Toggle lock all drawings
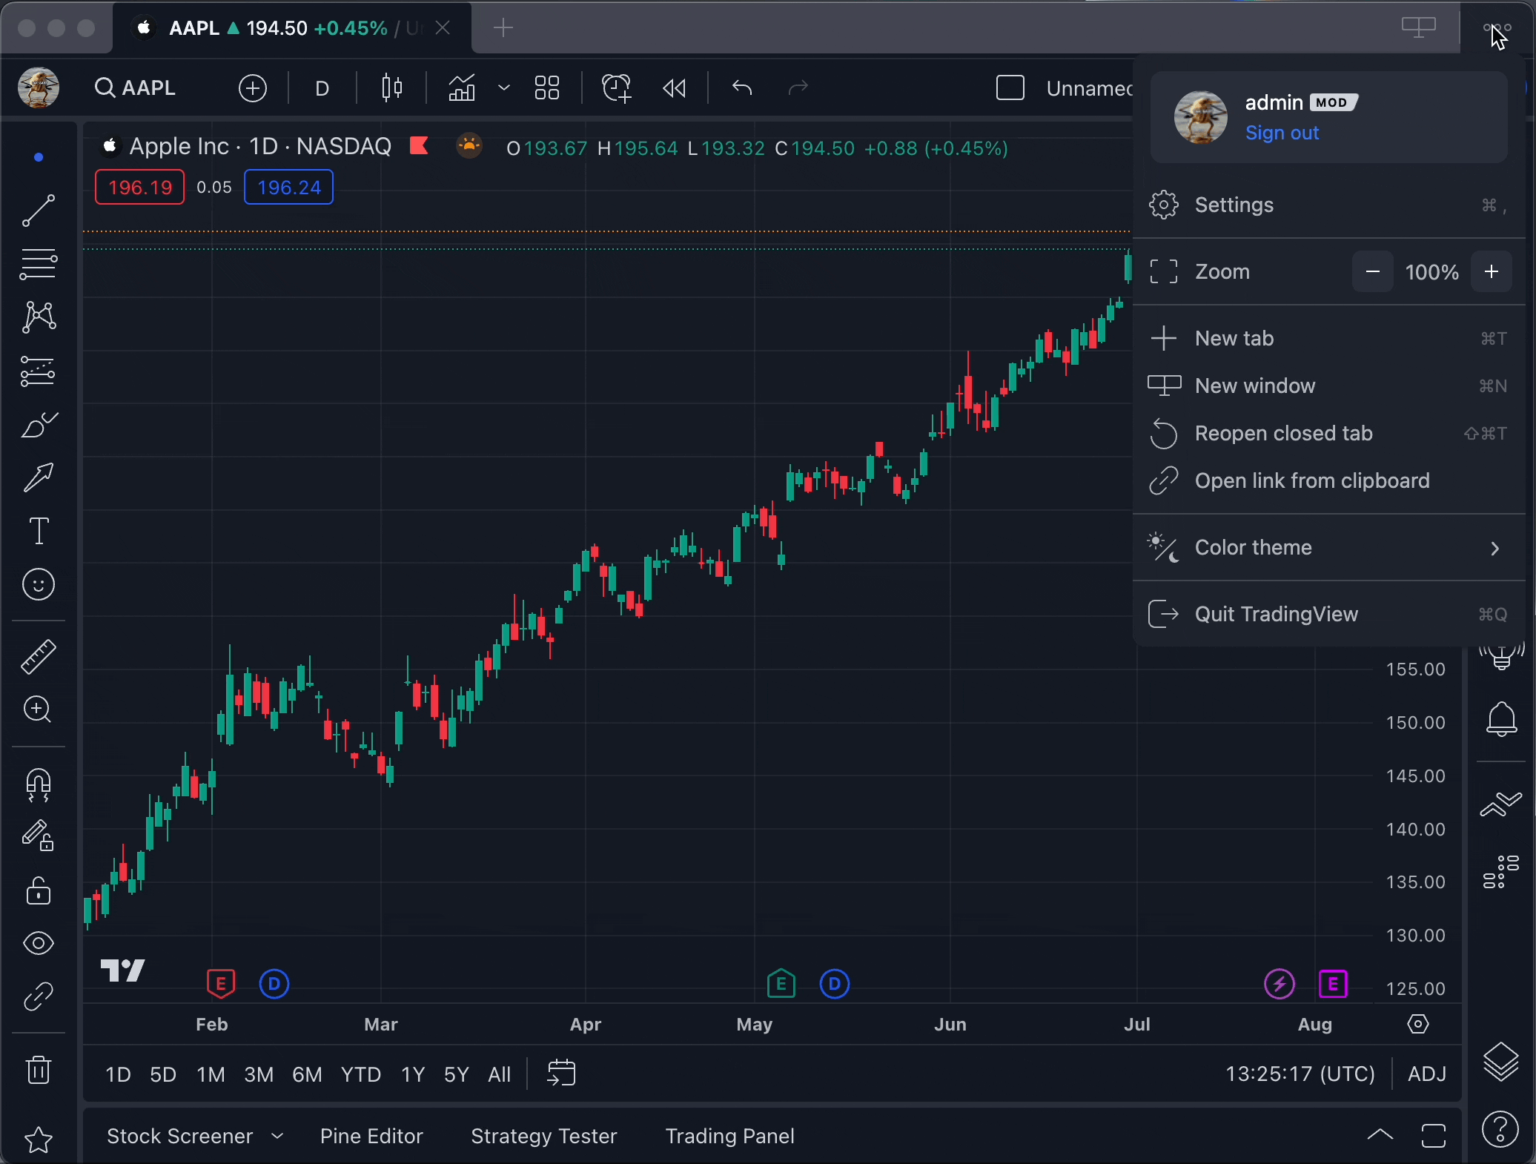The width and height of the screenshot is (1536, 1164). click(39, 890)
